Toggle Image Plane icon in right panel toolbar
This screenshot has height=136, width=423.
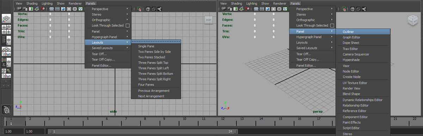241,9
